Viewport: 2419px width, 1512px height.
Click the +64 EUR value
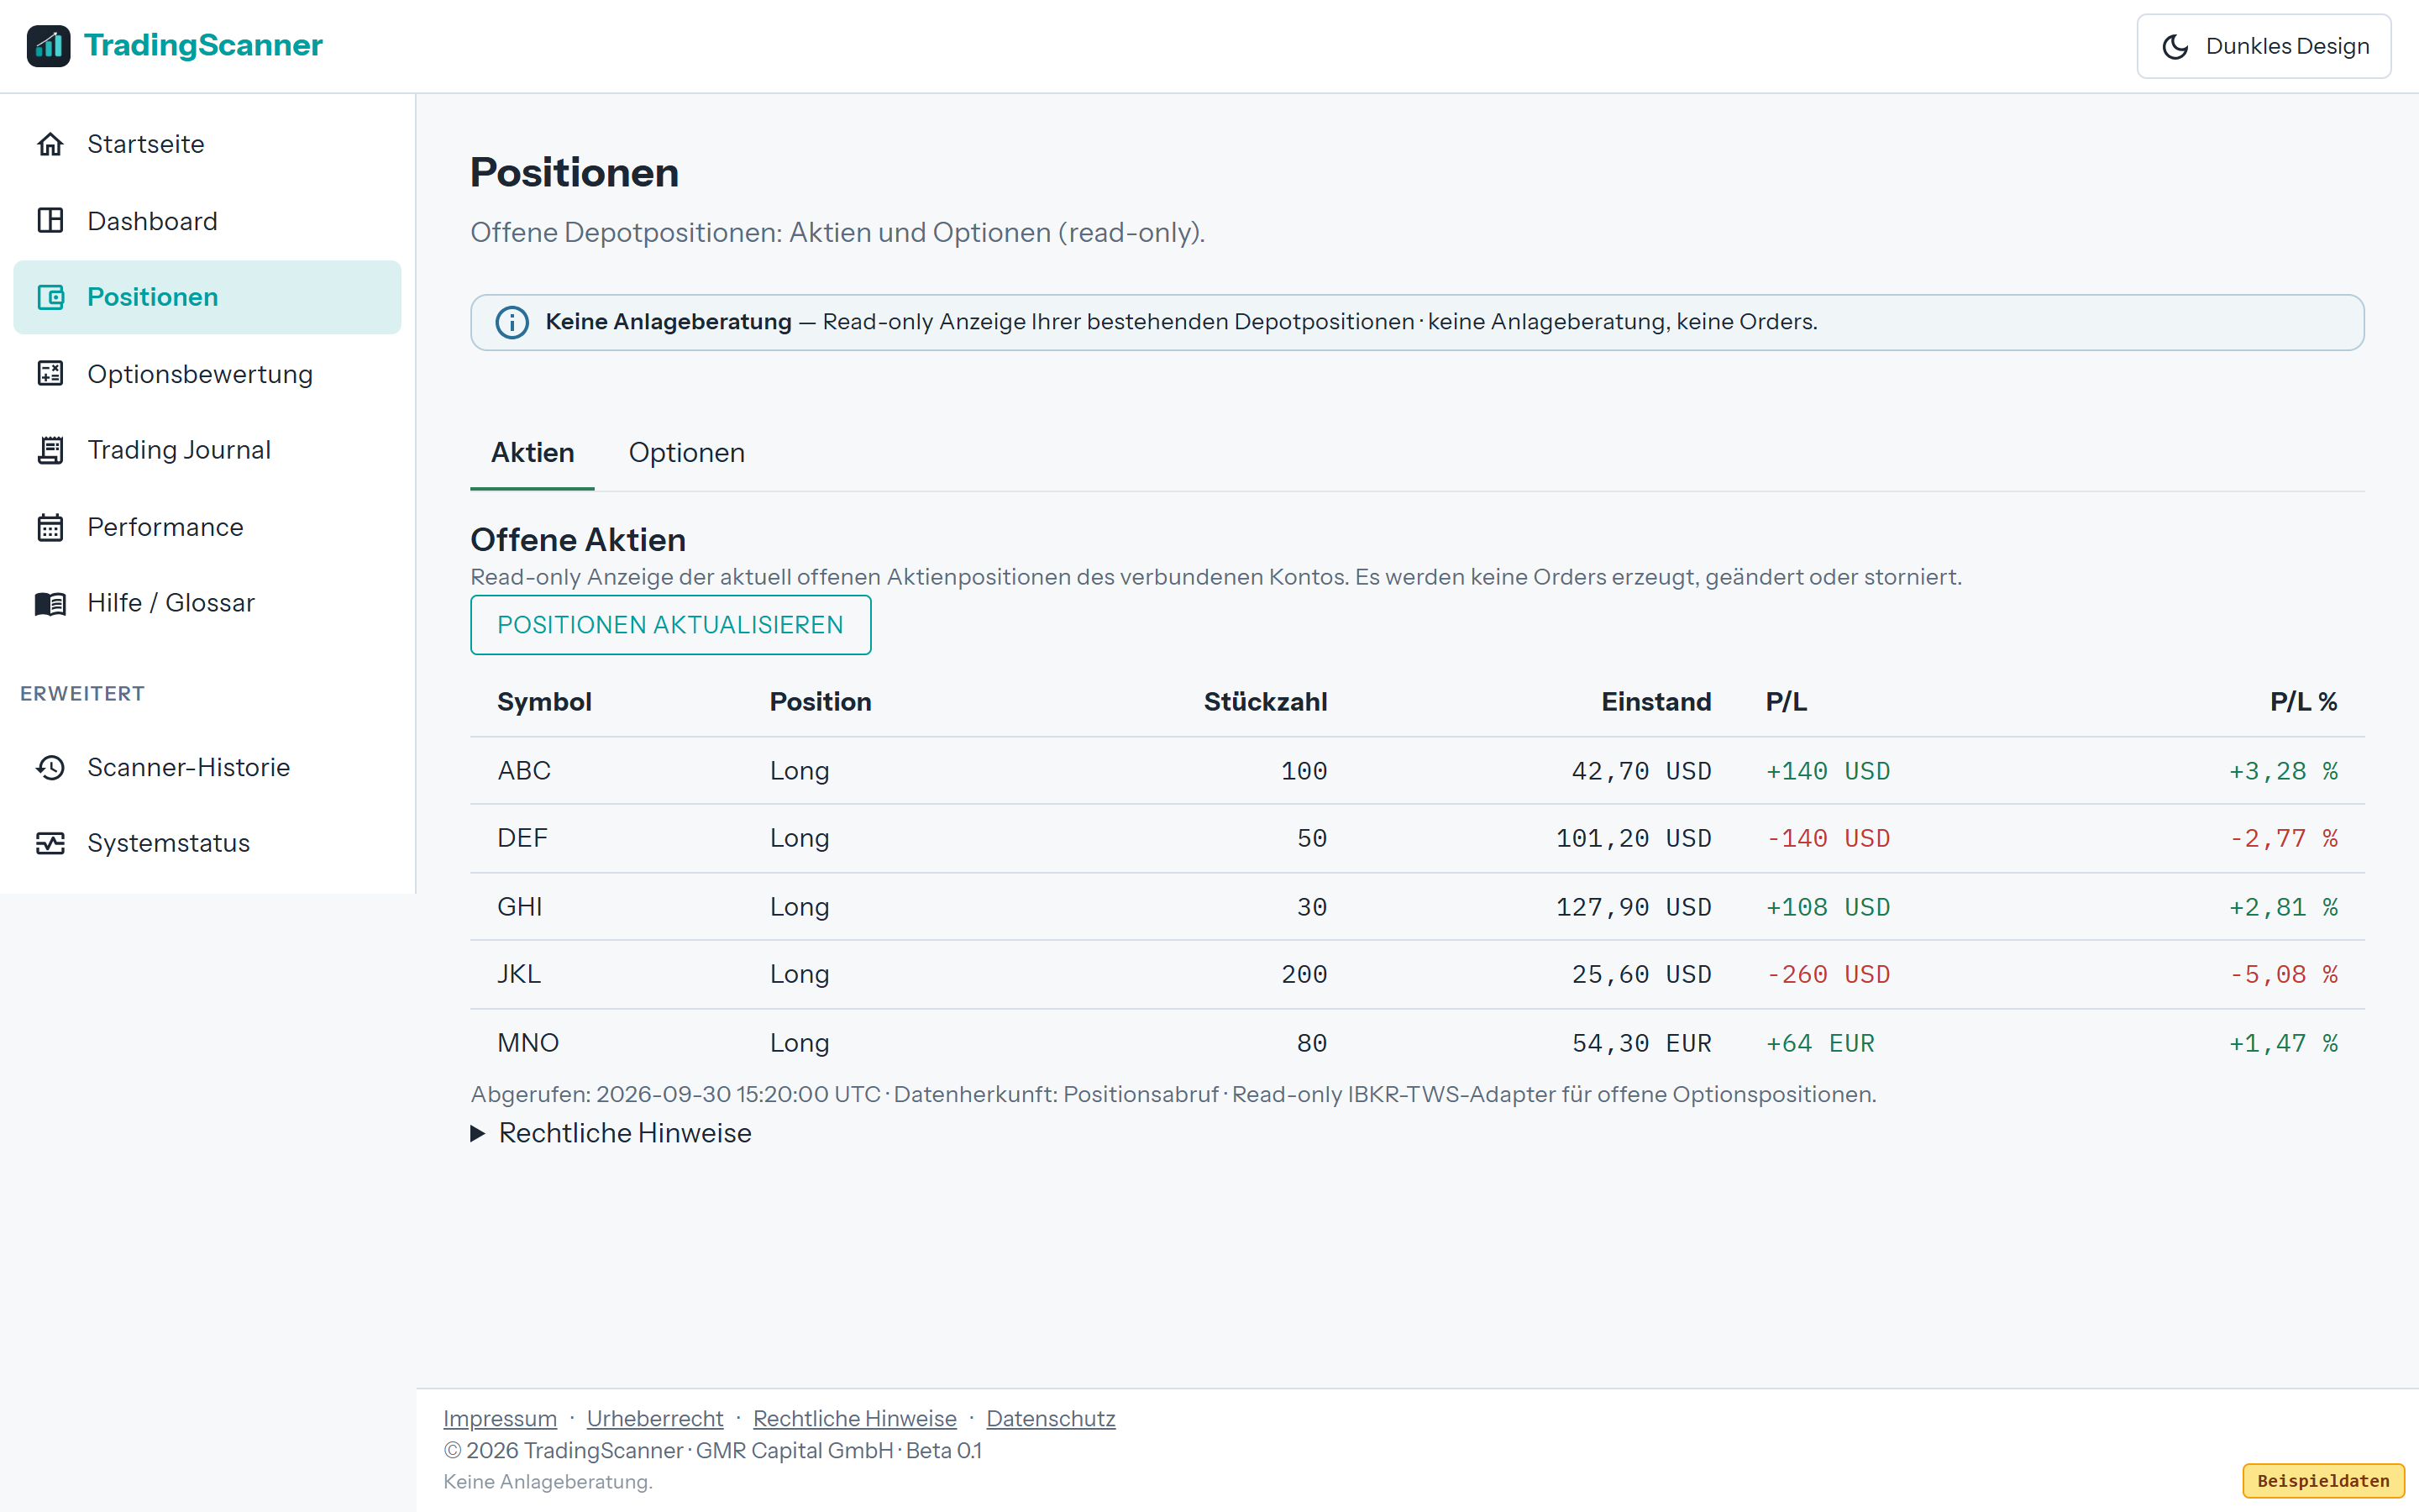coord(1820,1044)
